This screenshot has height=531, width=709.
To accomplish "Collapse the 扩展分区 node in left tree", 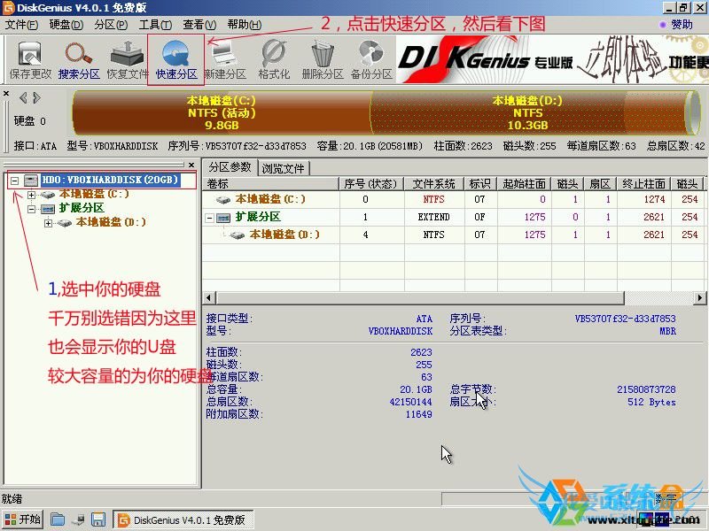I will [32, 209].
